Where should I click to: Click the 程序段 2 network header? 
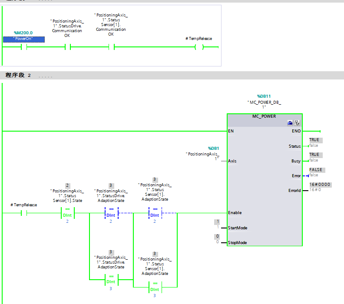[x=18, y=76]
